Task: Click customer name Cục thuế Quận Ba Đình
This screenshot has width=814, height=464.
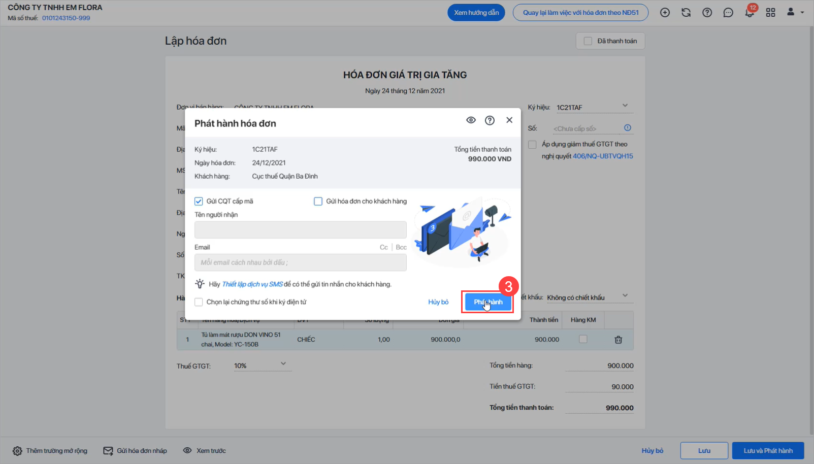Action: coord(285,177)
